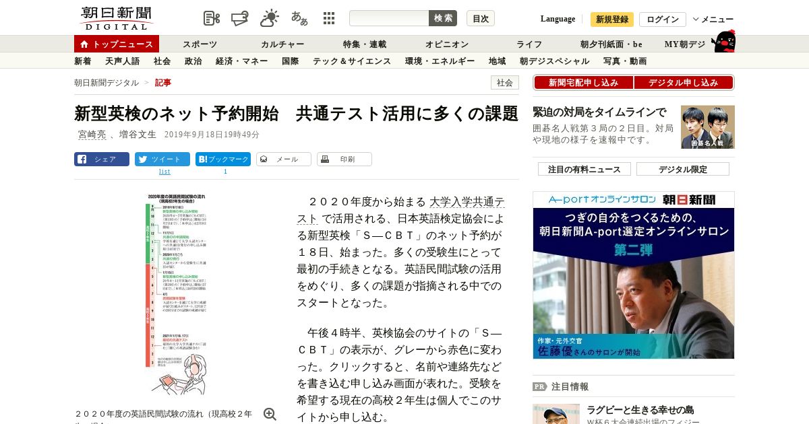809x424 pixels.
Task: Select 新着 in the sub navigation
Action: (x=83, y=61)
